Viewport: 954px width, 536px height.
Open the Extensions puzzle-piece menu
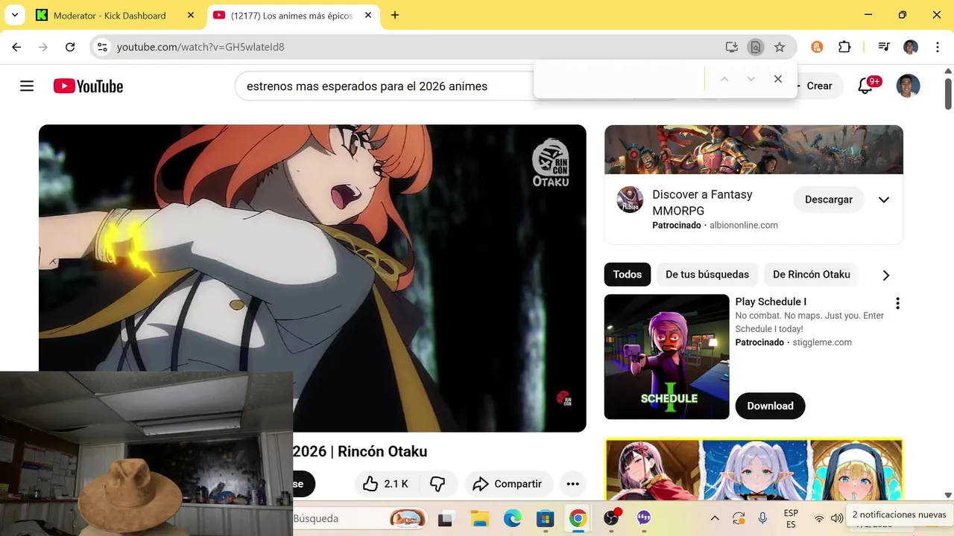(x=844, y=47)
